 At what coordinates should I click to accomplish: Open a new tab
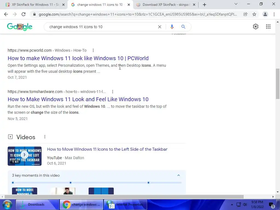tap(205, 5)
